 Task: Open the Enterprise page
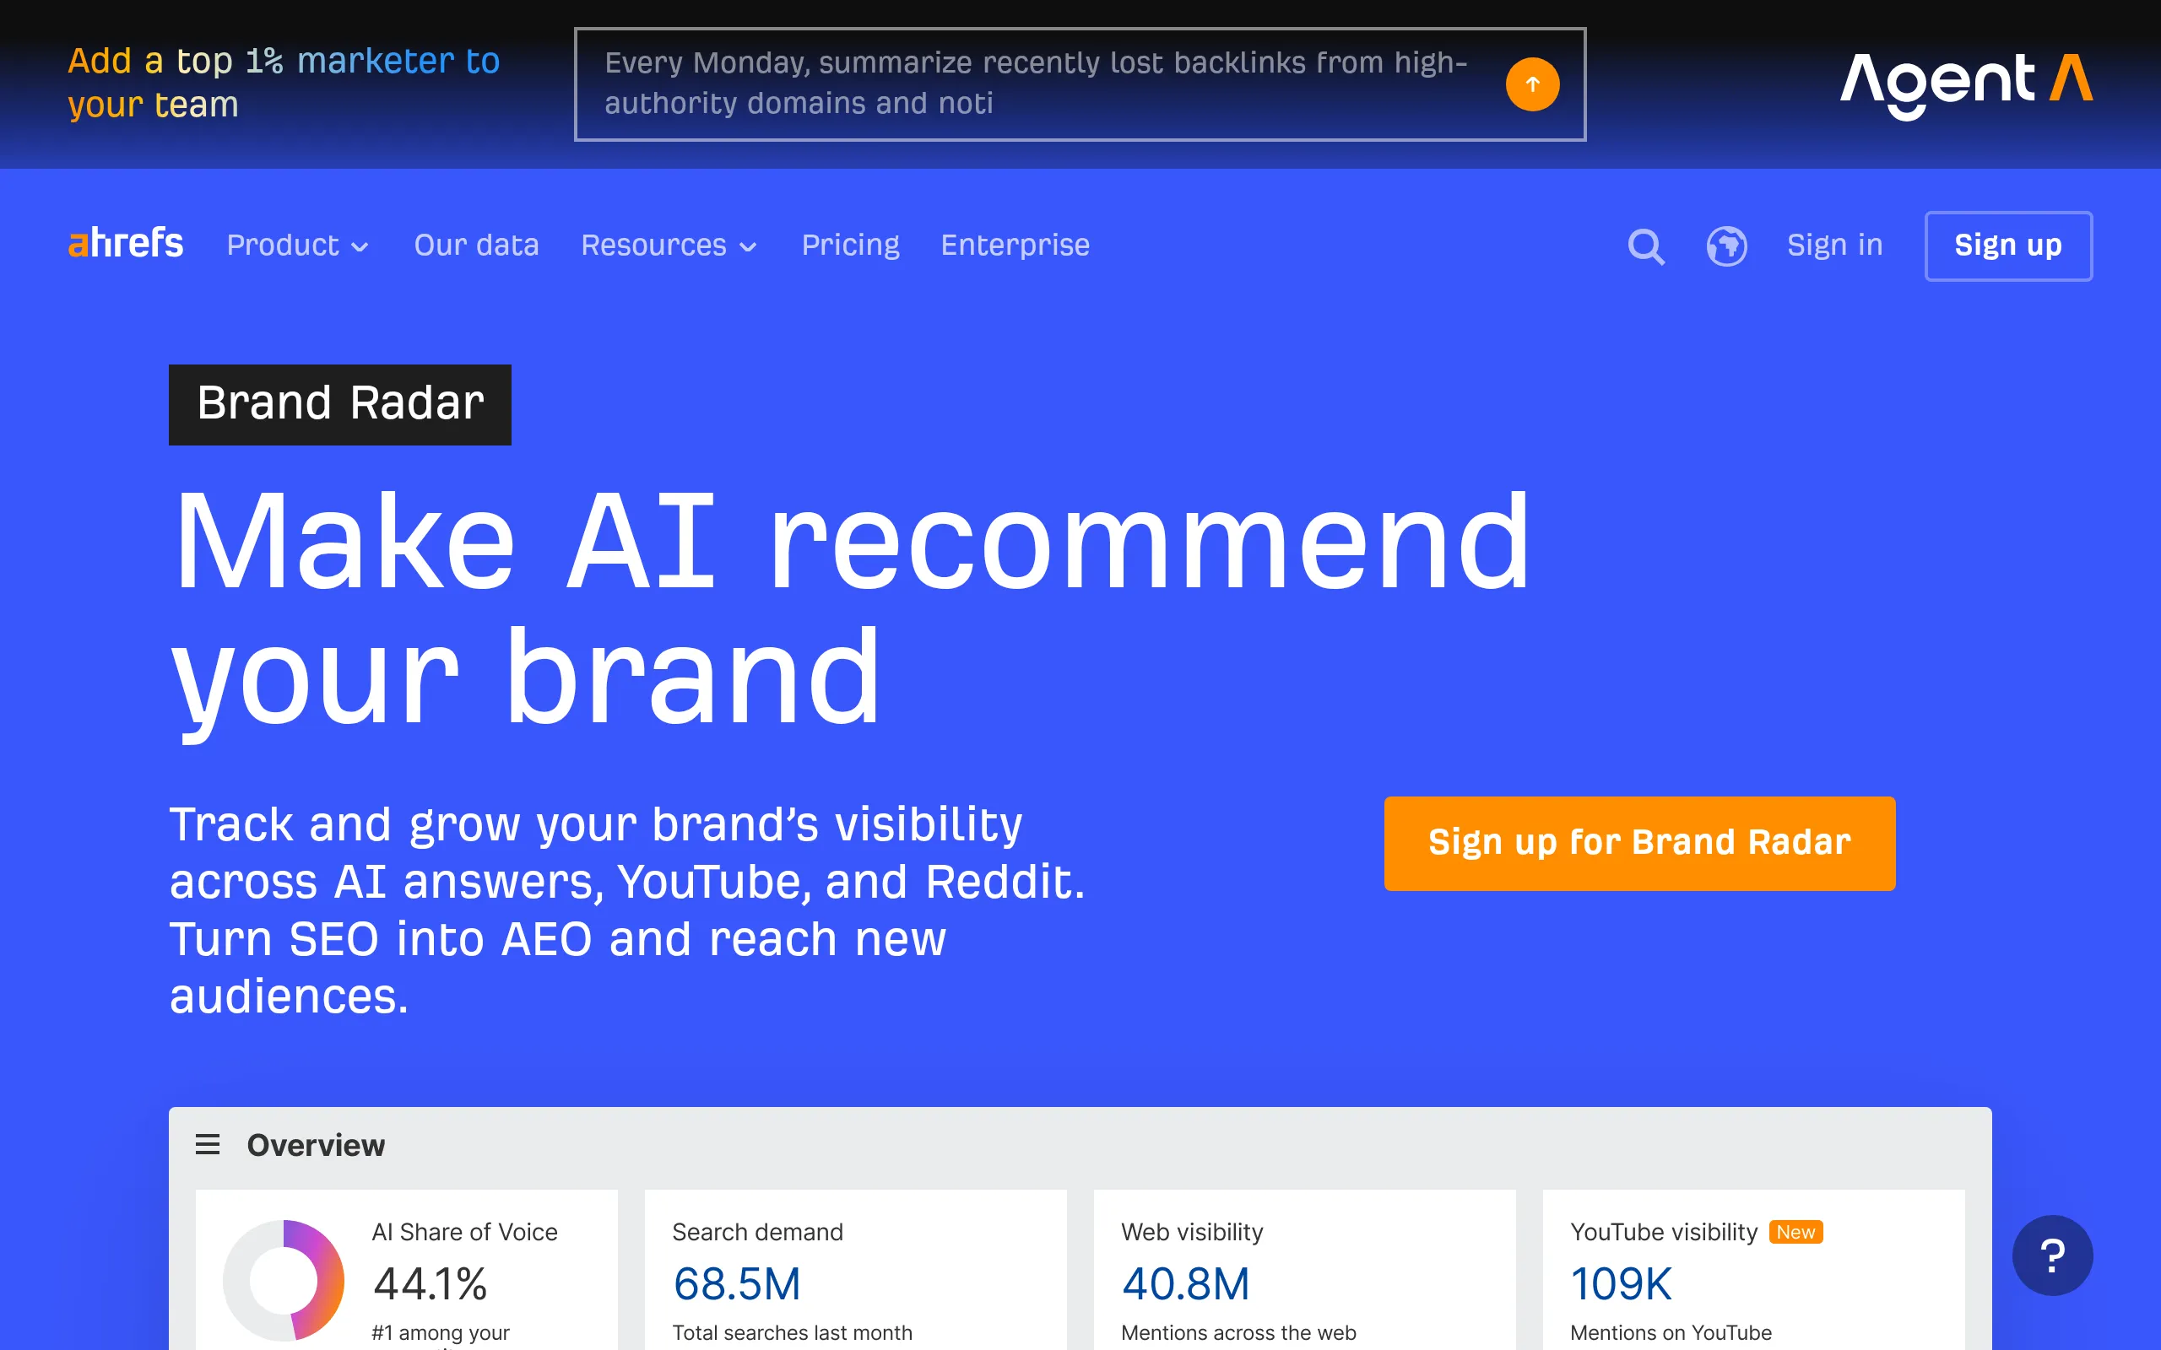(x=1015, y=246)
